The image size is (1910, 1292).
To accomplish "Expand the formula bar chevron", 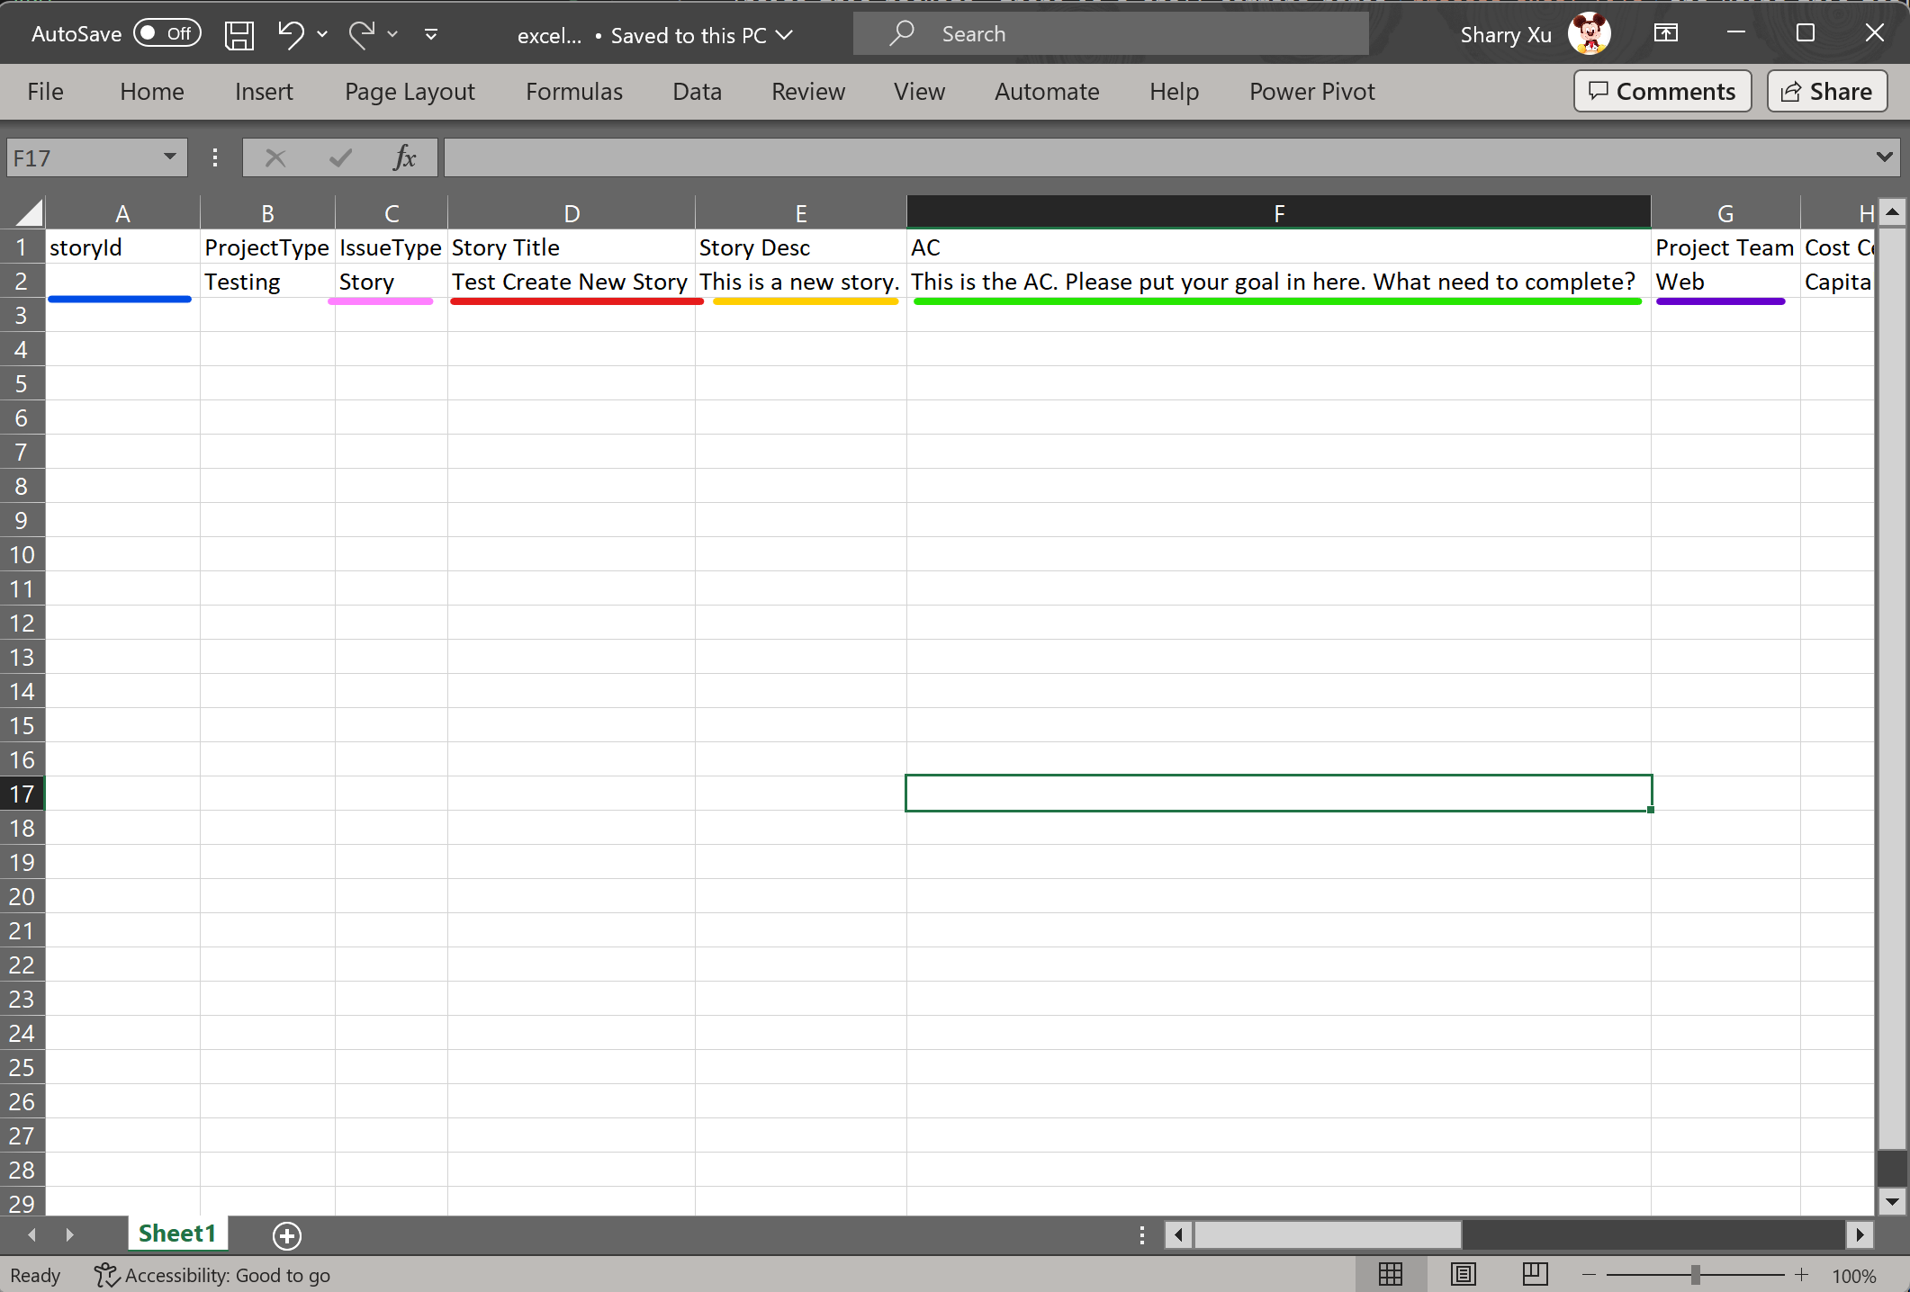I will (1884, 157).
